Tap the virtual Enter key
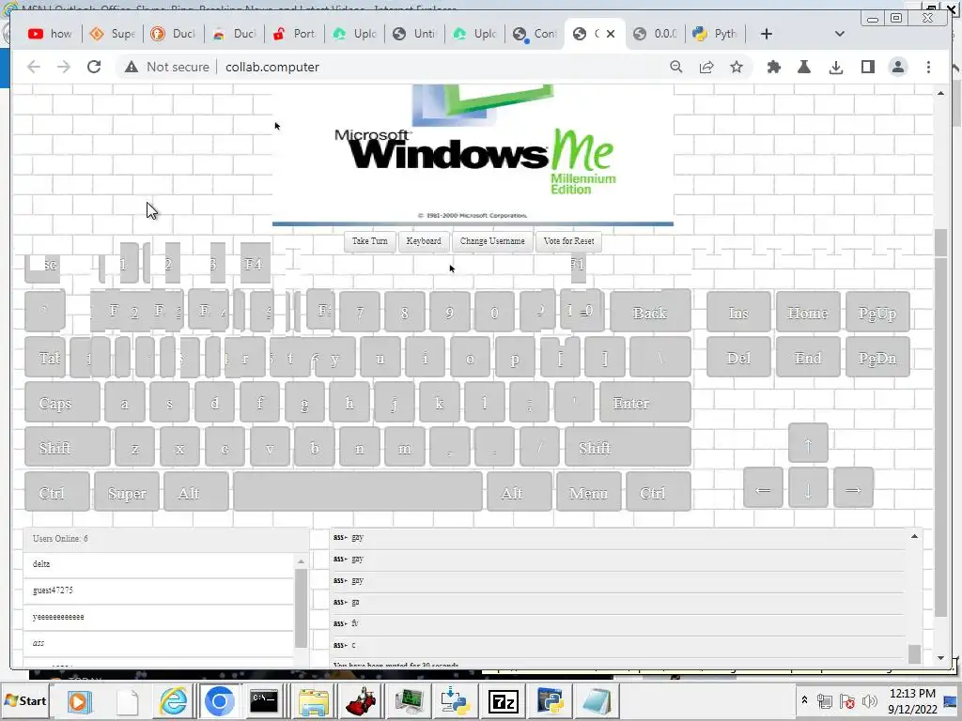This screenshot has height=721, width=962. coord(645,403)
